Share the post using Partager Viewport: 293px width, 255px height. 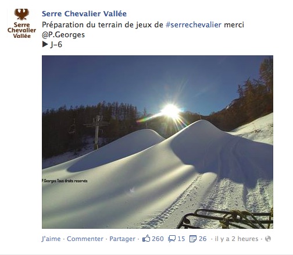pyautogui.click(x=122, y=239)
